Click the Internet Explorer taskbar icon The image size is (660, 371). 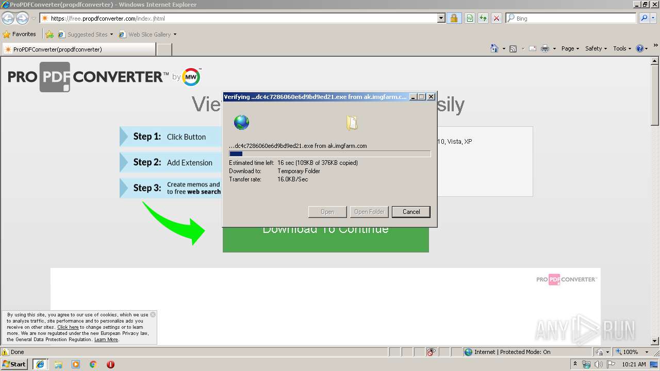pos(40,364)
